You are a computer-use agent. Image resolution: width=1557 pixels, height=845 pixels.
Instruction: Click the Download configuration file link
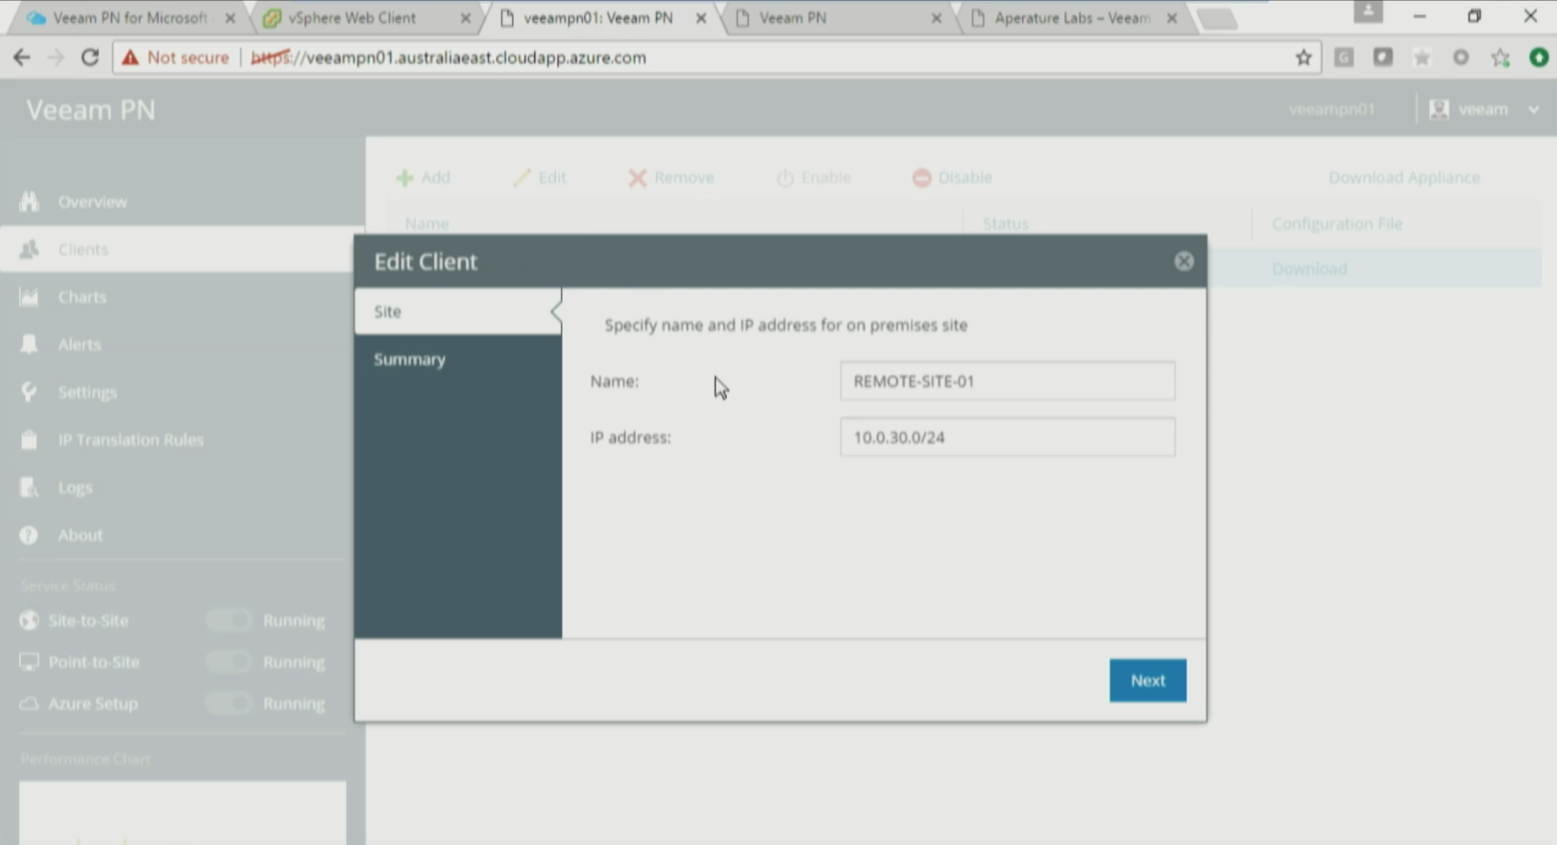point(1309,269)
